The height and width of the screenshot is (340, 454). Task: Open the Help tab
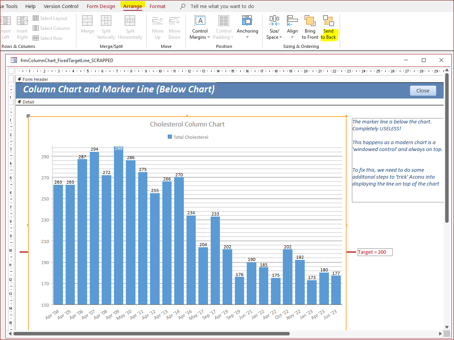point(30,6)
